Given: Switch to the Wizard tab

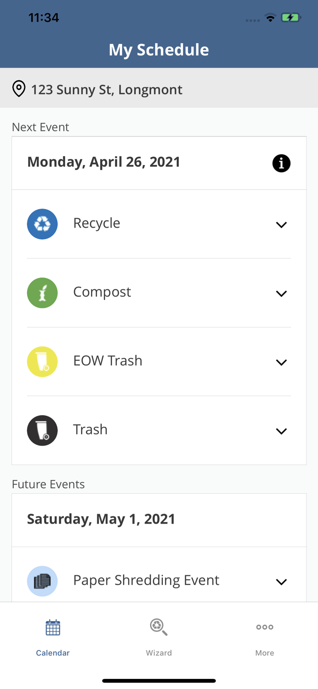Looking at the screenshot, I should [x=159, y=636].
